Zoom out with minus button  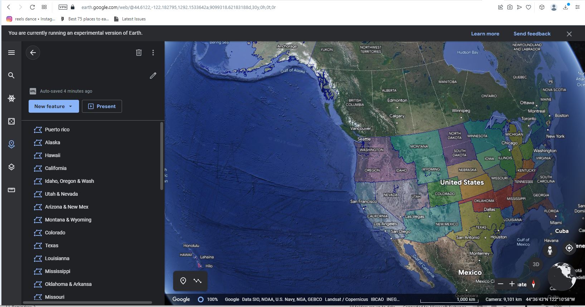tap(501, 284)
